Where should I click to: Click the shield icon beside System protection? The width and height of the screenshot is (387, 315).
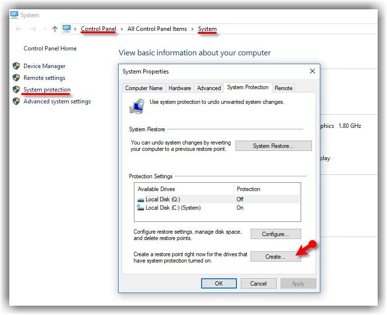click(x=16, y=90)
